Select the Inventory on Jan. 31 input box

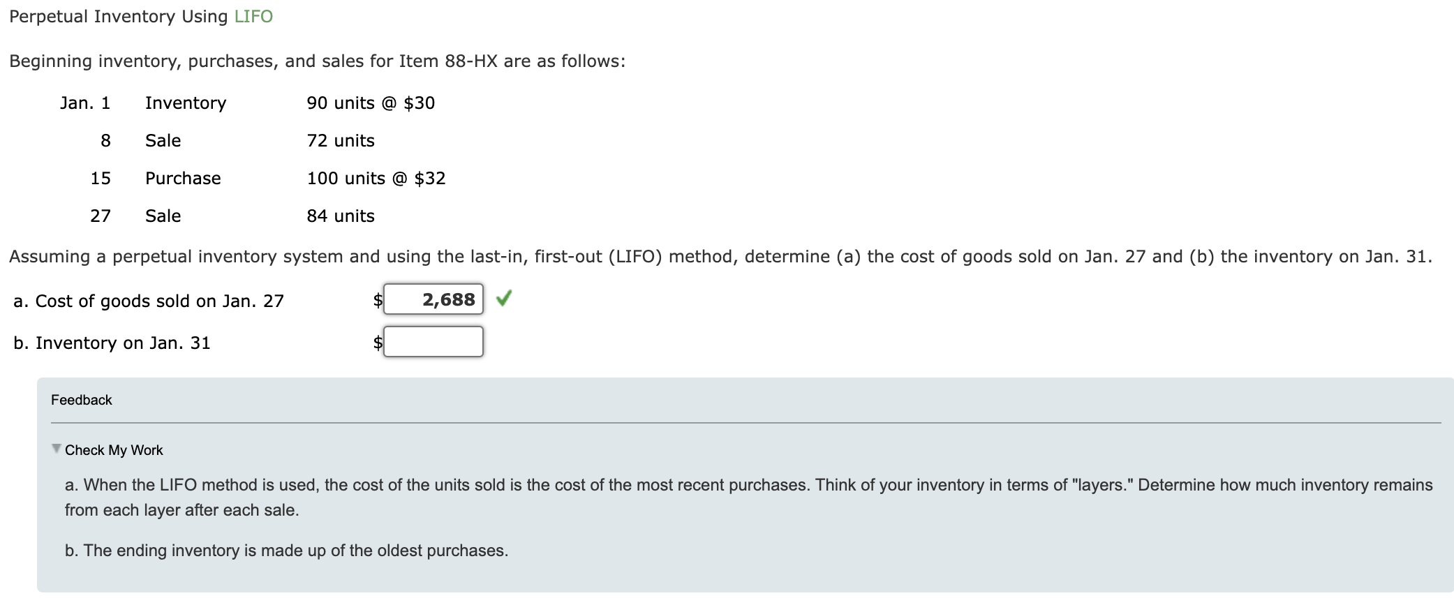(x=433, y=341)
